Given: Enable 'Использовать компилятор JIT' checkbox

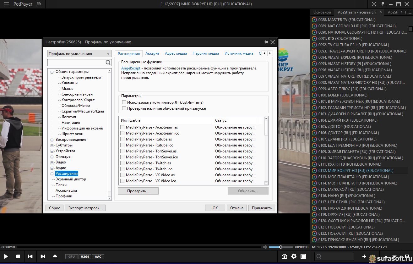Looking at the screenshot, I should [124, 102].
